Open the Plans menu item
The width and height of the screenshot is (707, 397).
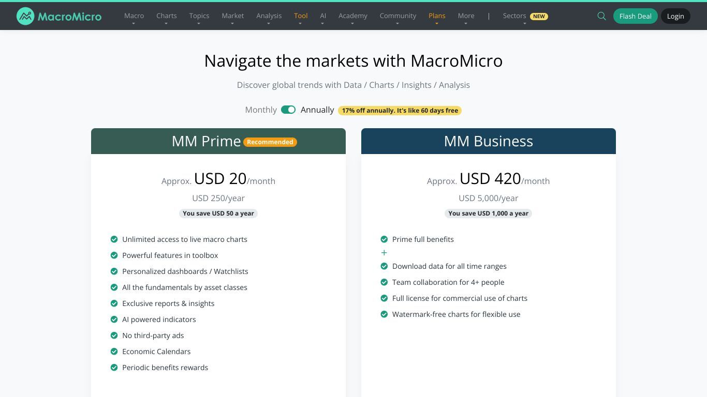coord(437,16)
